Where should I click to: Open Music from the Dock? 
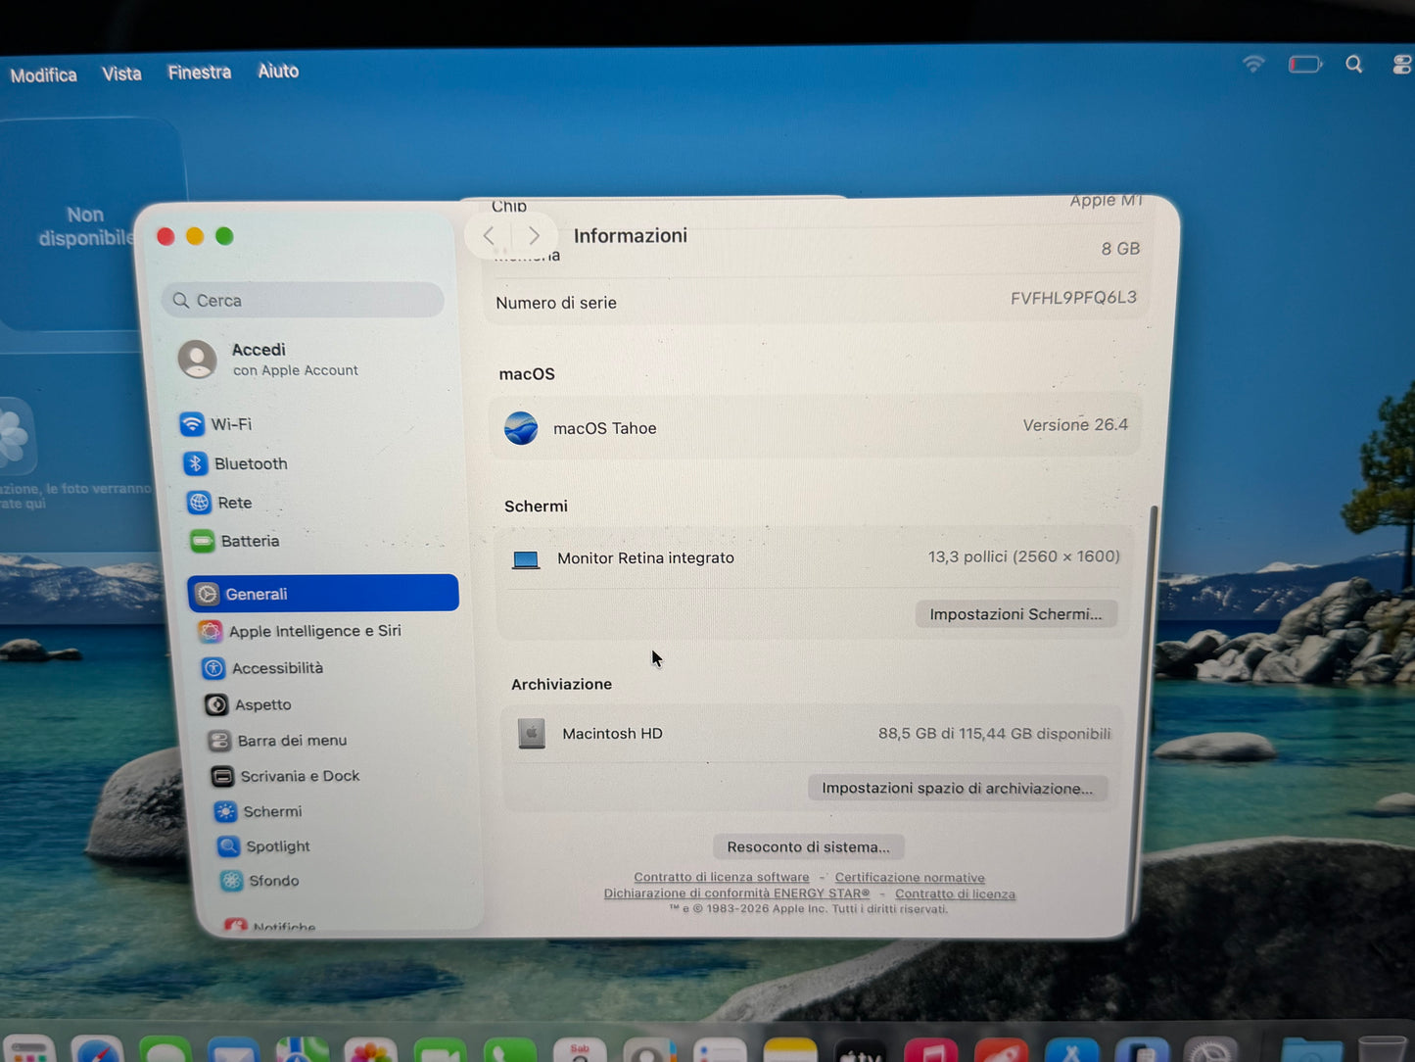point(930,1051)
